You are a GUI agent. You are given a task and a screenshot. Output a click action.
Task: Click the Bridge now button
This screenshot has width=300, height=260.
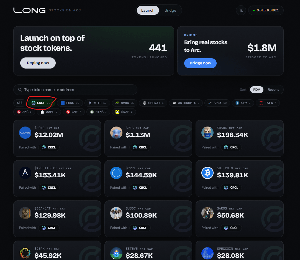pos(200,63)
